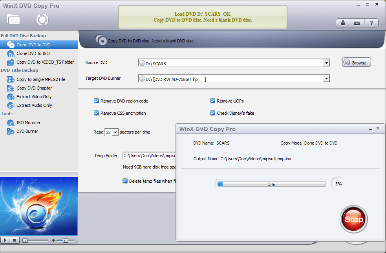Toggle Remove CSS encryption checkbox
The height and width of the screenshot is (253, 386).
pyautogui.click(x=96, y=113)
